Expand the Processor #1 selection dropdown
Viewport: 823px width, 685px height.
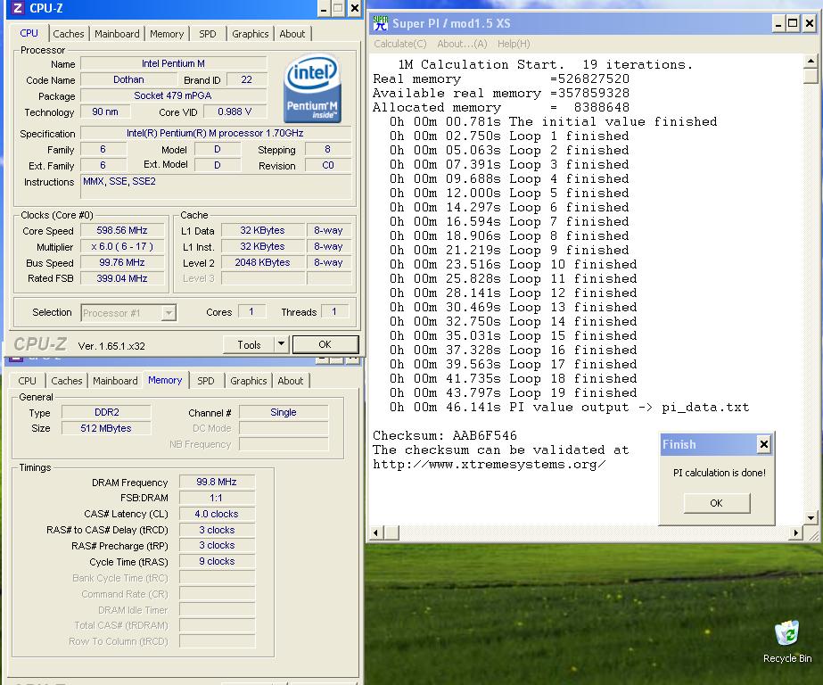[169, 313]
